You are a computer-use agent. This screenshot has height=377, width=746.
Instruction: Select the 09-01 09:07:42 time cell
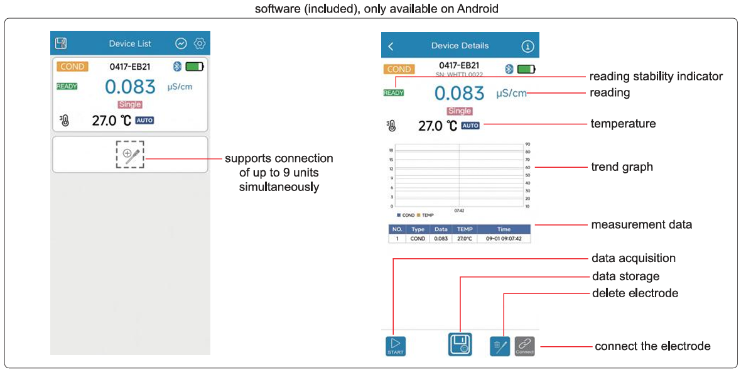tap(504, 239)
